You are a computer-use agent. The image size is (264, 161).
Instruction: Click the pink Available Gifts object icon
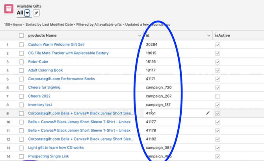pyautogui.click(x=9, y=9)
